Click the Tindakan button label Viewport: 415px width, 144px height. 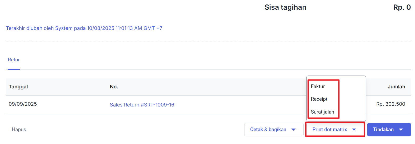coord(383,130)
